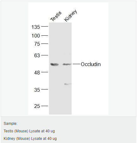The width and height of the screenshot is (137, 143).
Task: Click the faint lower Kidney band
Action: [x=68, y=84]
